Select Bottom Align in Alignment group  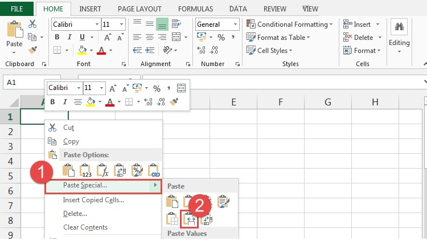coord(162,24)
